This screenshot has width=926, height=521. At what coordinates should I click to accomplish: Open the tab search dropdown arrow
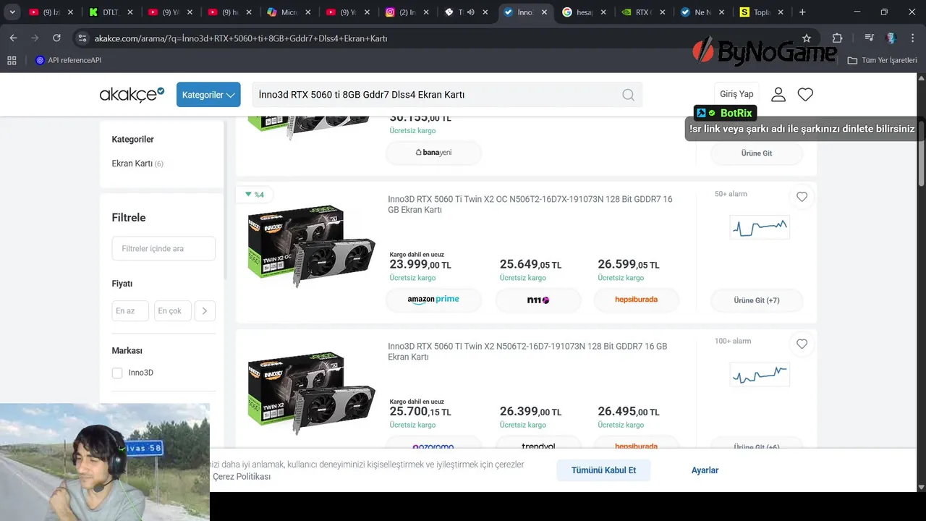[12, 12]
